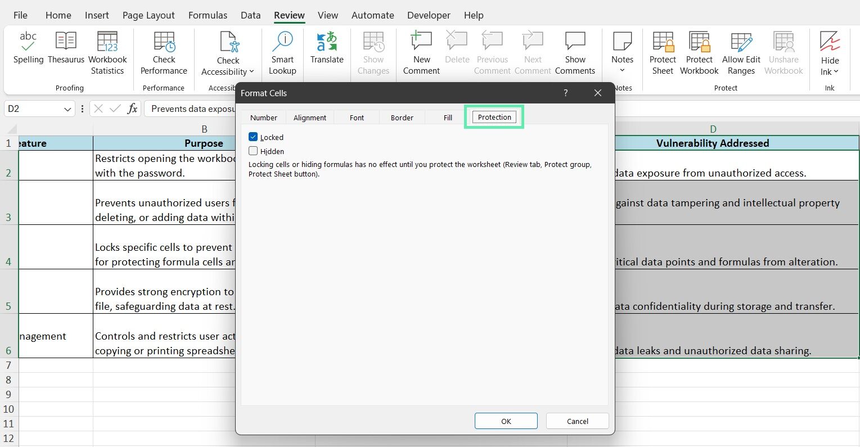
Task: Select row 6 header
Action: coord(8,336)
